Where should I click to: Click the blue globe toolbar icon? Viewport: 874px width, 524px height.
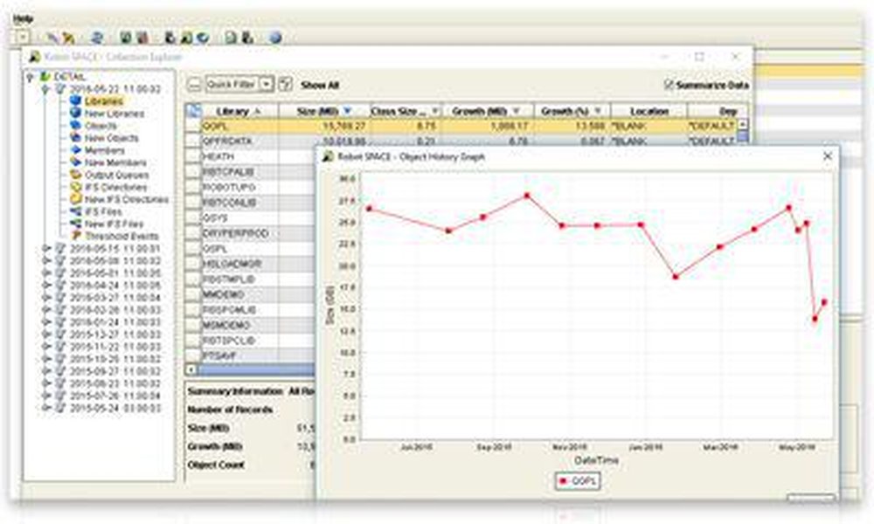pyautogui.click(x=275, y=38)
